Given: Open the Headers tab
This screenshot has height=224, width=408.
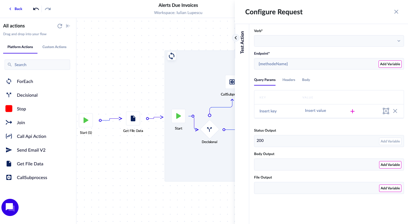Looking at the screenshot, I should tap(289, 80).
